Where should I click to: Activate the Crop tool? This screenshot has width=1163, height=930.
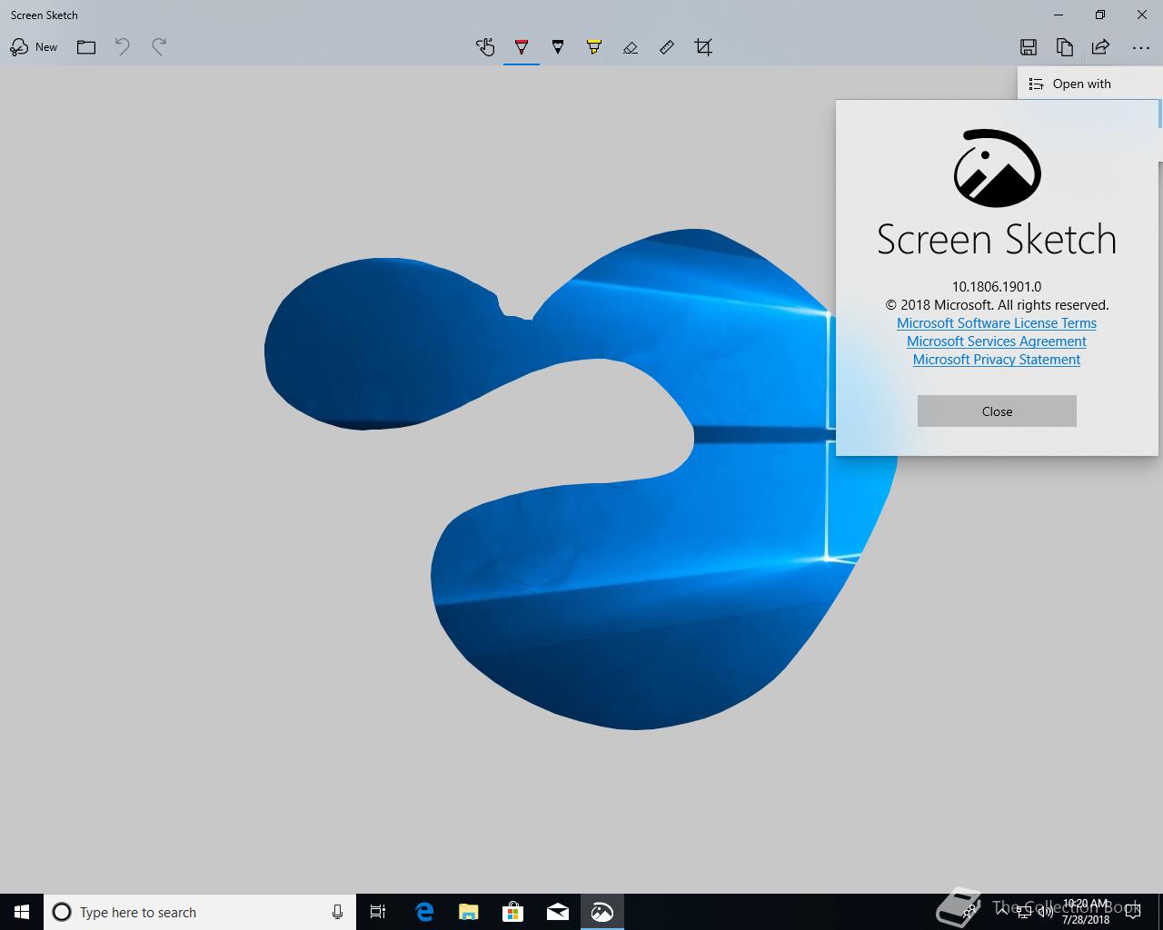click(703, 47)
